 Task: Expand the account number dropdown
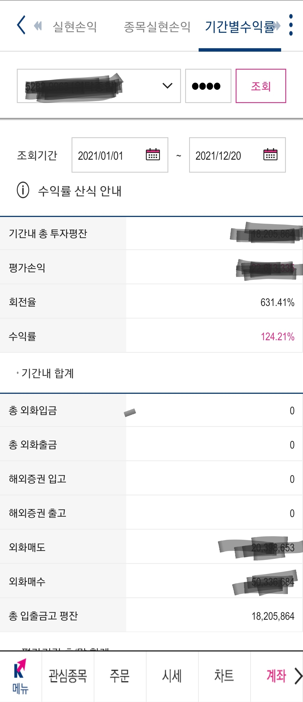point(167,86)
